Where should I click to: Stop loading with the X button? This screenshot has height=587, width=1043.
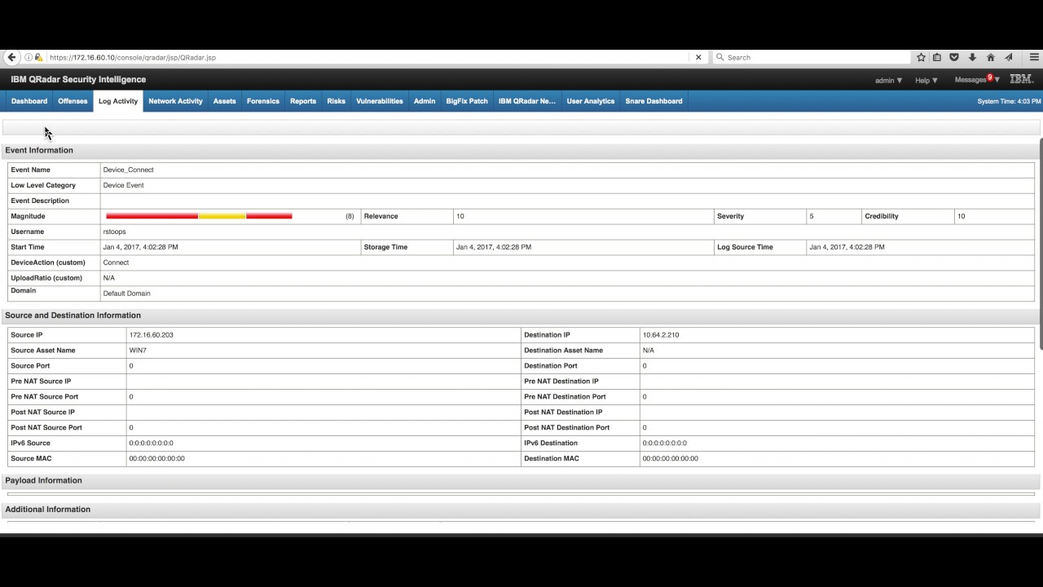(x=698, y=57)
